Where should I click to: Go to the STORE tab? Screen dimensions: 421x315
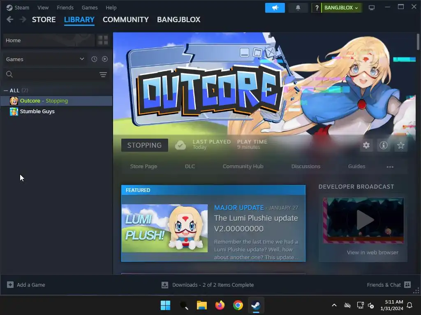point(44,20)
